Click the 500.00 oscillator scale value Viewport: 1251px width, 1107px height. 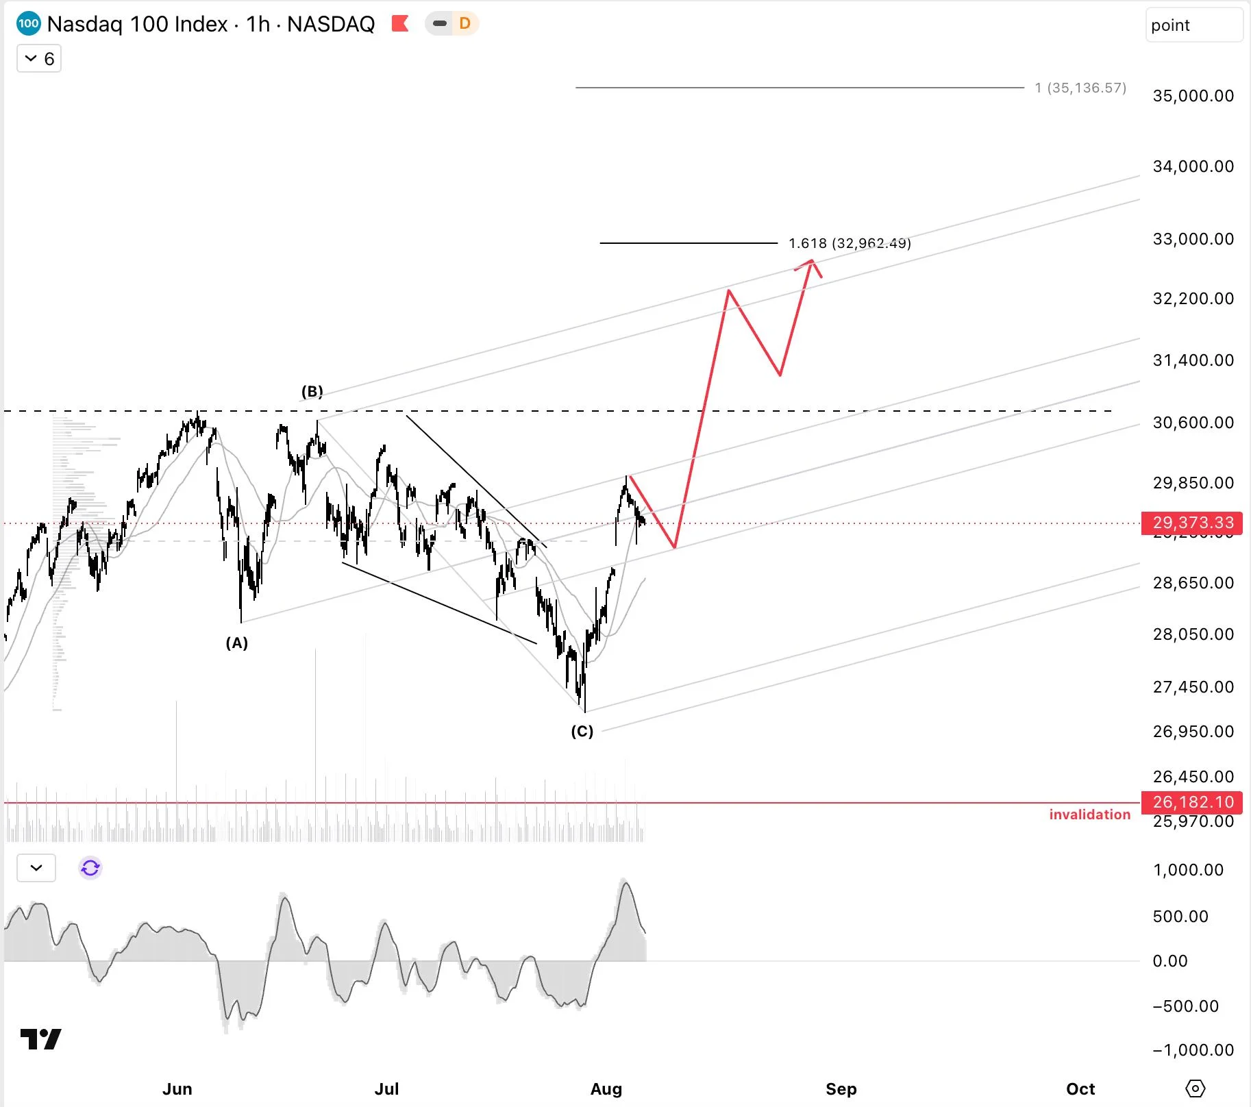1180,917
